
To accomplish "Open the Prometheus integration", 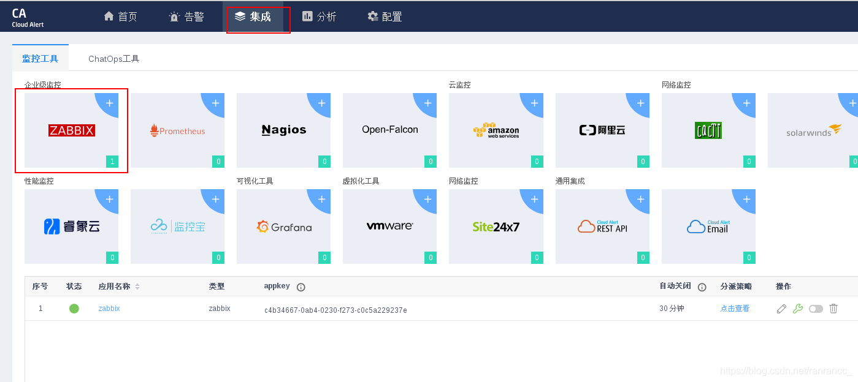I will 177,130.
